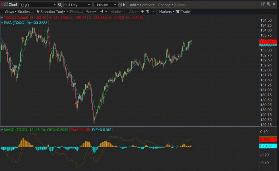The width and height of the screenshot is (279, 171).
Task: Click the trash can icon
Action: click(178, 12)
